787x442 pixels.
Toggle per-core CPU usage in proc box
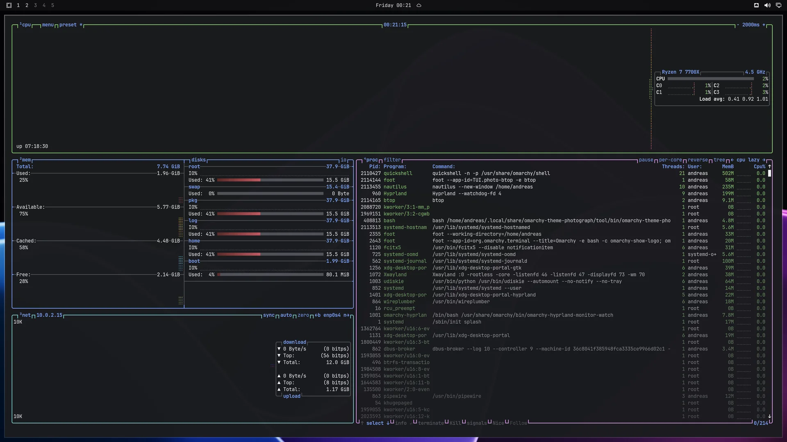[671, 160]
